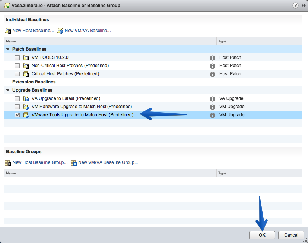
Task: Open New Host Baseline Group... link
Action: click(40, 162)
